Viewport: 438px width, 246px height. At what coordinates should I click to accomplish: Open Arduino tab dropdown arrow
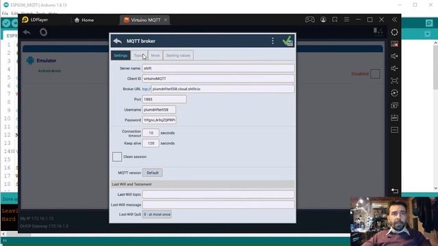(x=427, y=34)
